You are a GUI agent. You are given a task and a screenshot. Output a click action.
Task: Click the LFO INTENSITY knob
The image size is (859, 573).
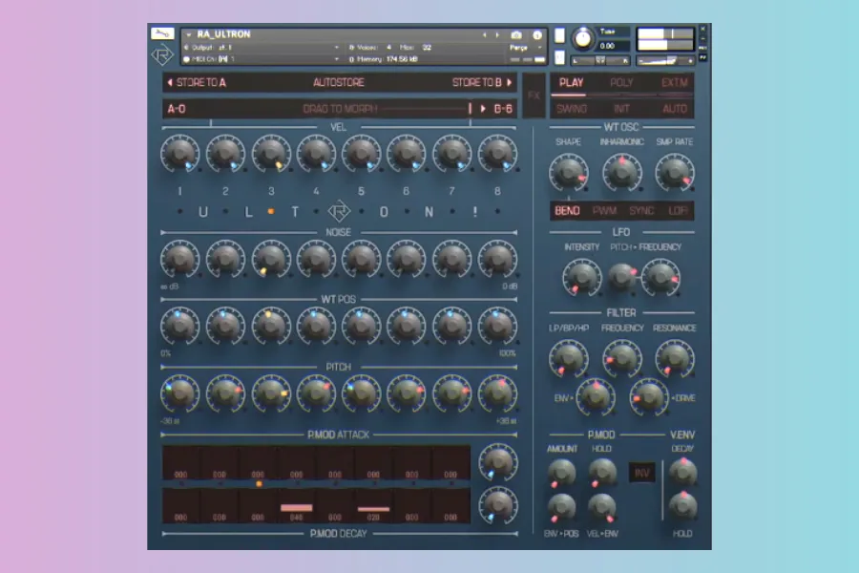tap(581, 276)
